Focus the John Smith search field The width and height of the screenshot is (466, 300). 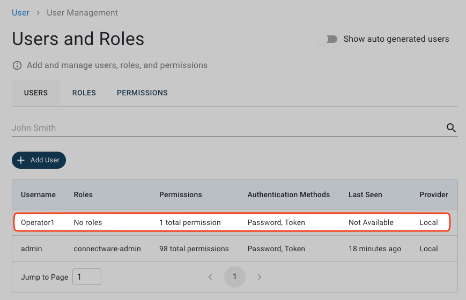225,128
